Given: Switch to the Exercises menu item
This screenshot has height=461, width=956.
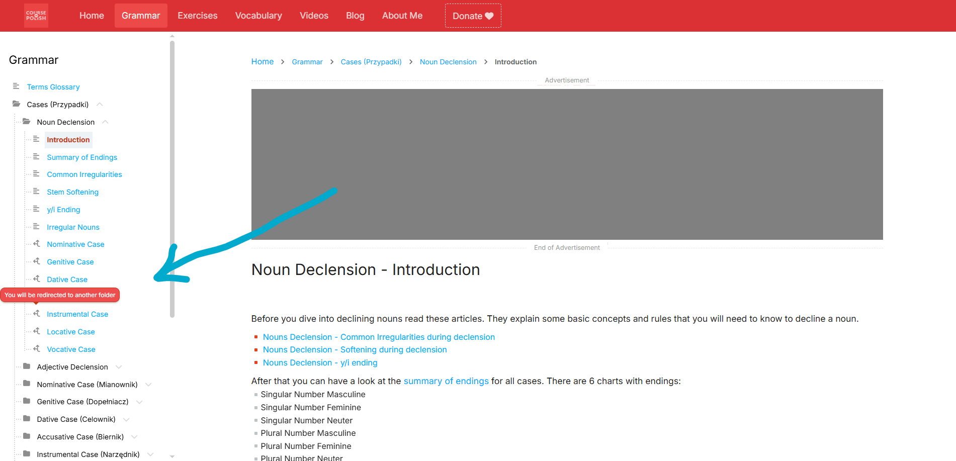Looking at the screenshot, I should coord(197,16).
